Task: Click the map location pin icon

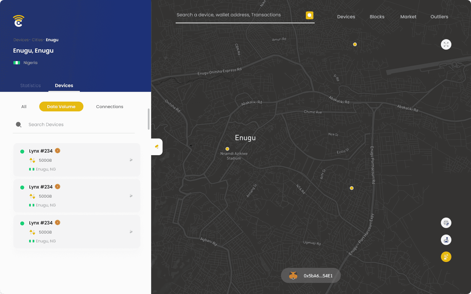Action: 446,240
